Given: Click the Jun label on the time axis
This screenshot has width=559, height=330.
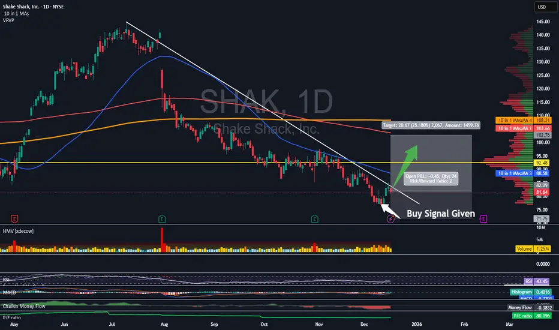Looking at the screenshot, I should pos(64,324).
